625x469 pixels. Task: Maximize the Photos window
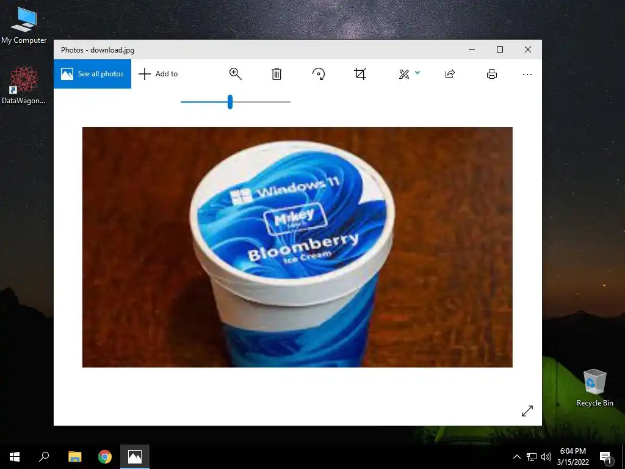click(500, 49)
